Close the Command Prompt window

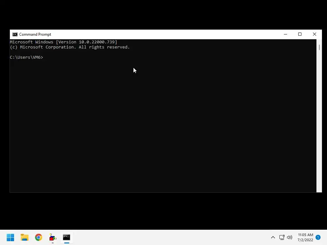pos(315,34)
